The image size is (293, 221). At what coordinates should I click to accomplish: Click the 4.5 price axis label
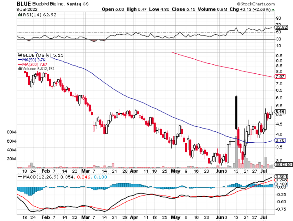[279, 124]
